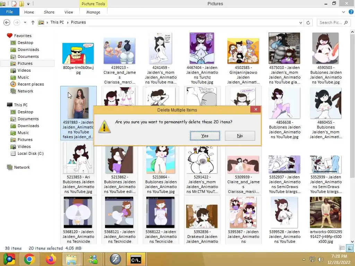The image size is (355, 266).
Task: Open the recent locations dropdown arrow
Action: [x=25, y=23]
